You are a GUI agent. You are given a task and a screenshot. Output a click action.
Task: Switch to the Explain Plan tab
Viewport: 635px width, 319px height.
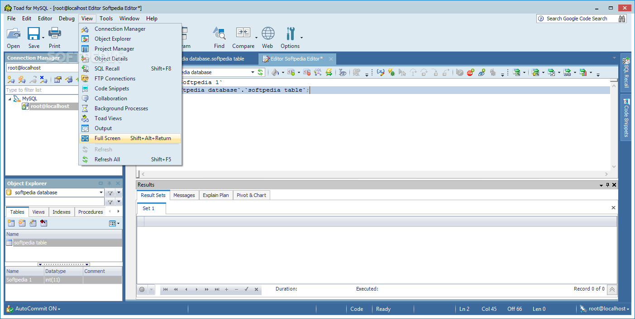click(216, 195)
